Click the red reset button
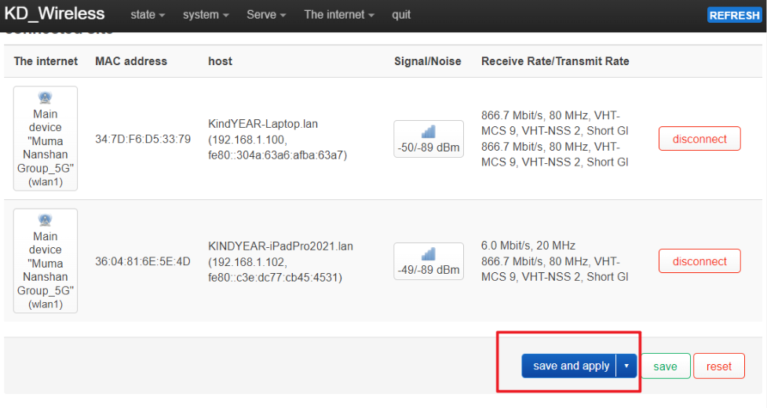The height and width of the screenshot is (408, 767). [x=718, y=366]
